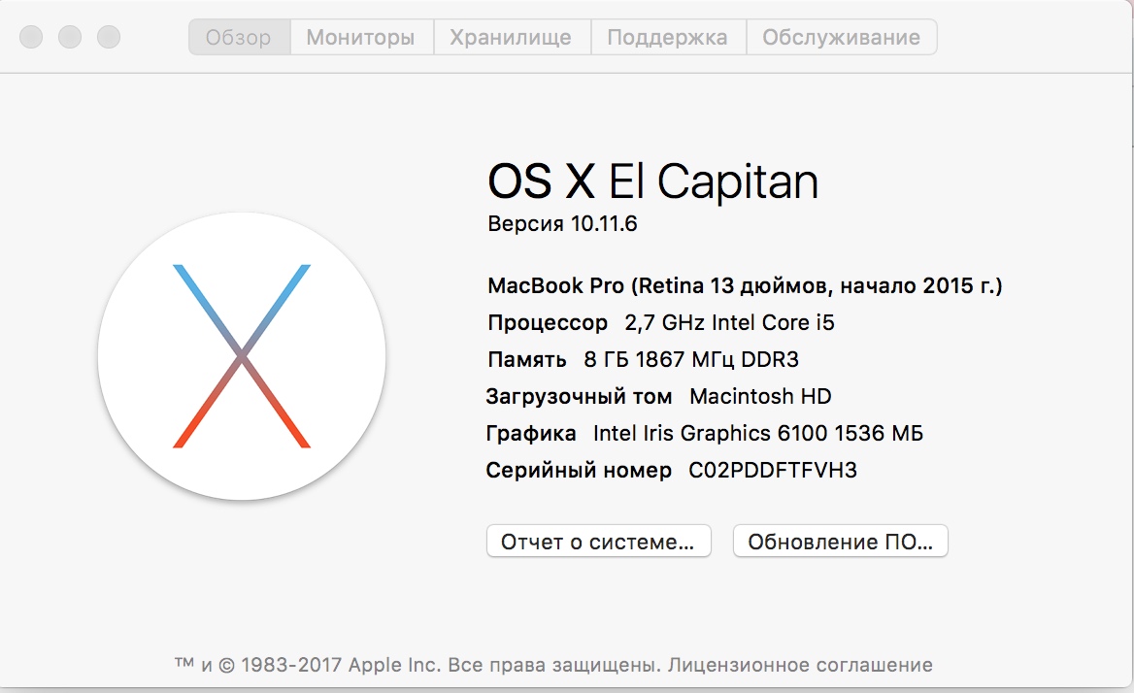Switch to the Обзор tab

(239, 38)
